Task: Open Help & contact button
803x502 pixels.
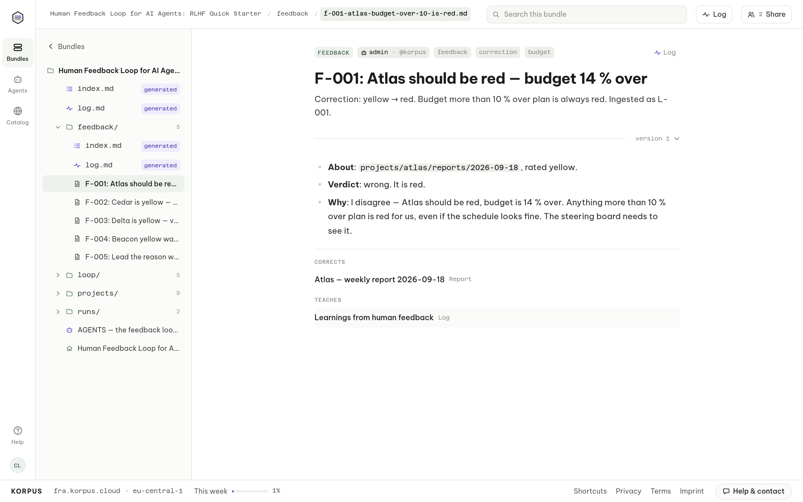Action: (x=754, y=491)
